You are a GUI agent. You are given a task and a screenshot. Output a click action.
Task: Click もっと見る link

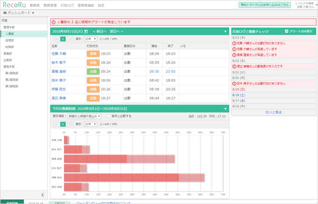click(x=274, y=112)
